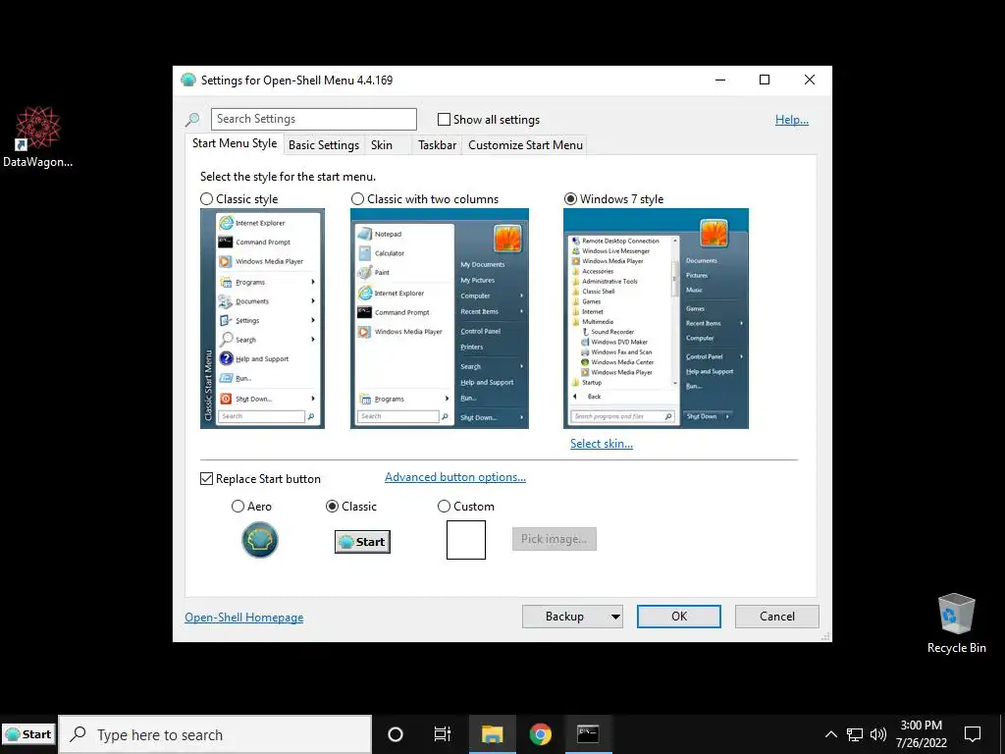This screenshot has width=1005, height=754.
Task: Open the Command Prompt taskbar icon
Action: click(588, 734)
